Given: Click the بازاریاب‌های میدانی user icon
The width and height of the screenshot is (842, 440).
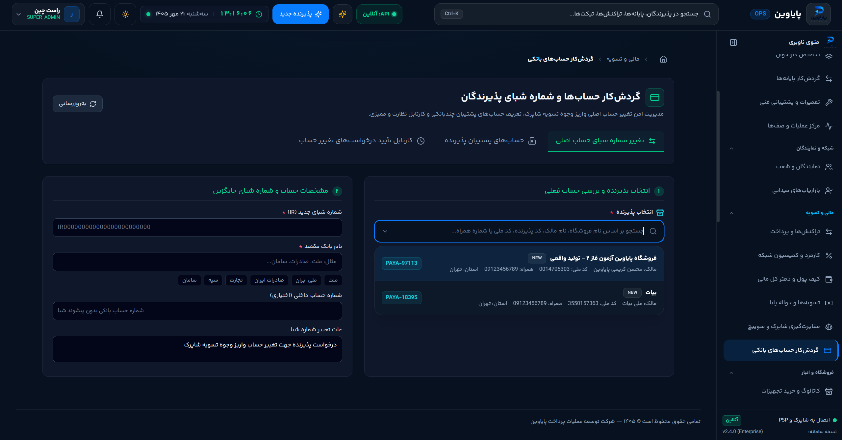Looking at the screenshot, I should point(829,191).
